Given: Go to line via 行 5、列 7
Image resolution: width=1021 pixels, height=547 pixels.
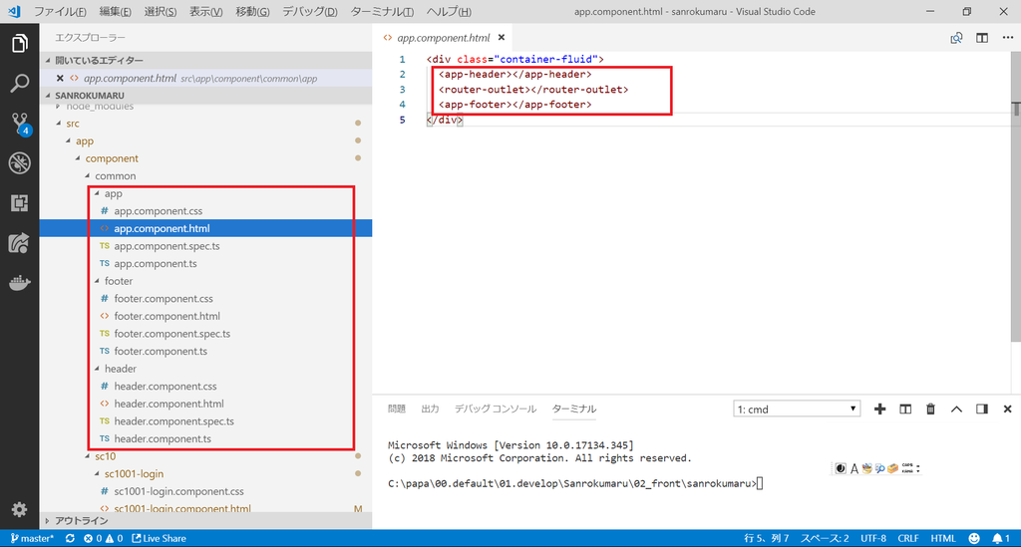Looking at the screenshot, I should click(767, 539).
